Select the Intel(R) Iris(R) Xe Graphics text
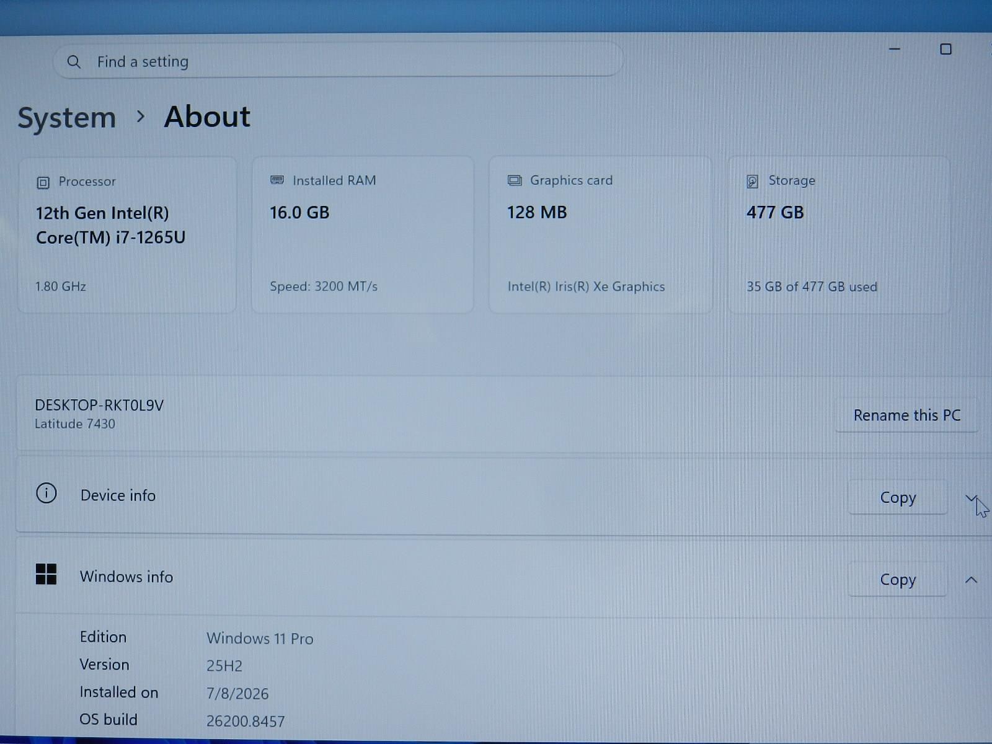The image size is (992, 744). (x=586, y=286)
